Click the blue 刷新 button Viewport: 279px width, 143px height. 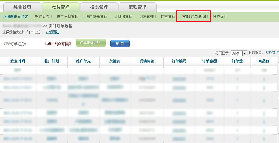point(120,44)
